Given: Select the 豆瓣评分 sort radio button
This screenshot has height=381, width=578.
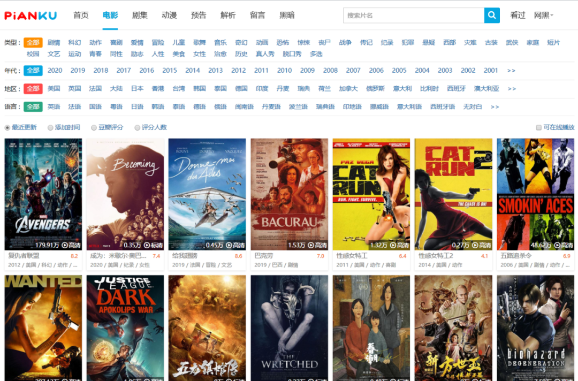Looking at the screenshot, I should pos(94,127).
